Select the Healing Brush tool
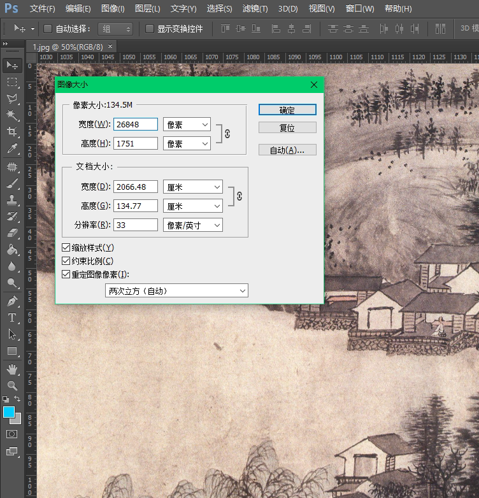This screenshot has height=498, width=479. point(12,167)
